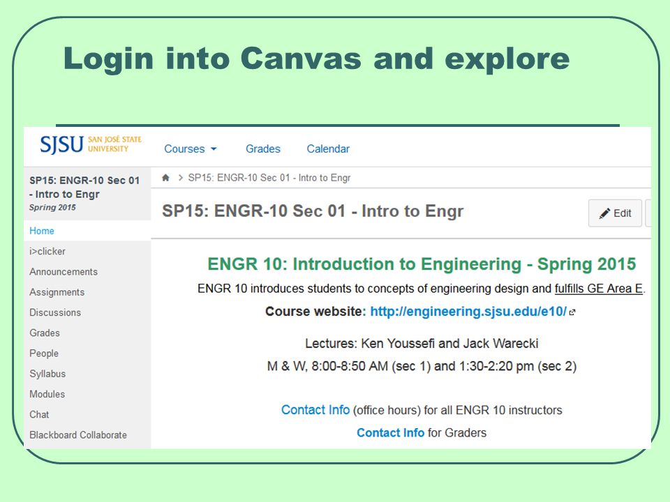The image size is (670, 502).
Task: Open People in the sidebar
Action: pyautogui.click(x=44, y=353)
